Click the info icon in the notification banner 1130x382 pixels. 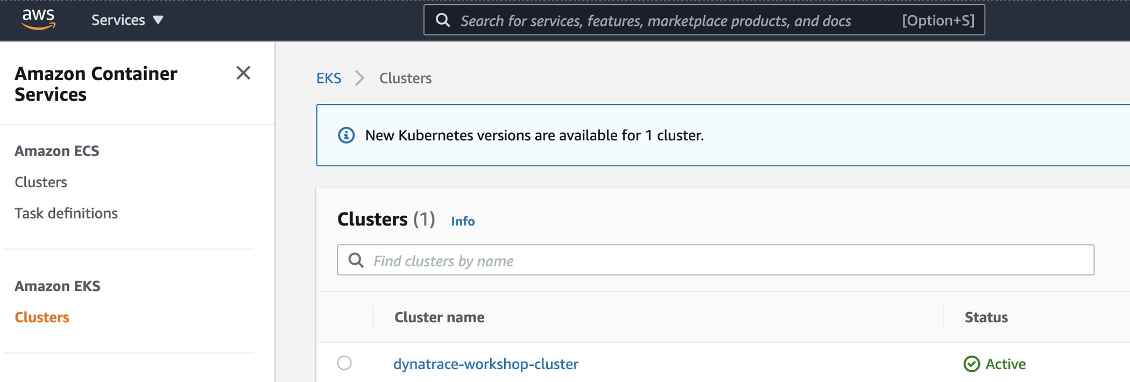346,135
